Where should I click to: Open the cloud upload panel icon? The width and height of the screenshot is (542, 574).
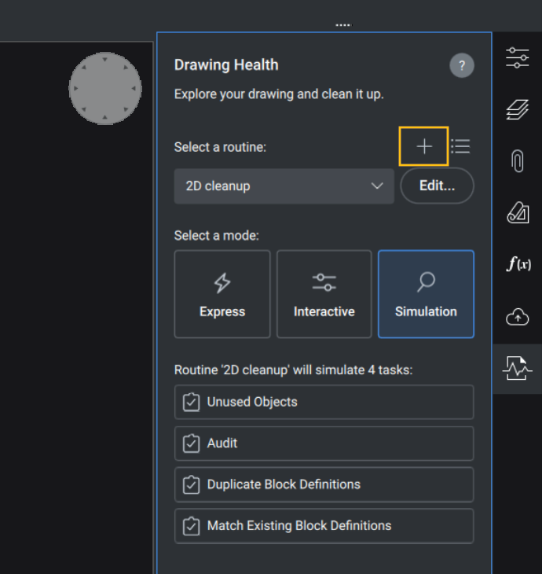[x=517, y=317]
